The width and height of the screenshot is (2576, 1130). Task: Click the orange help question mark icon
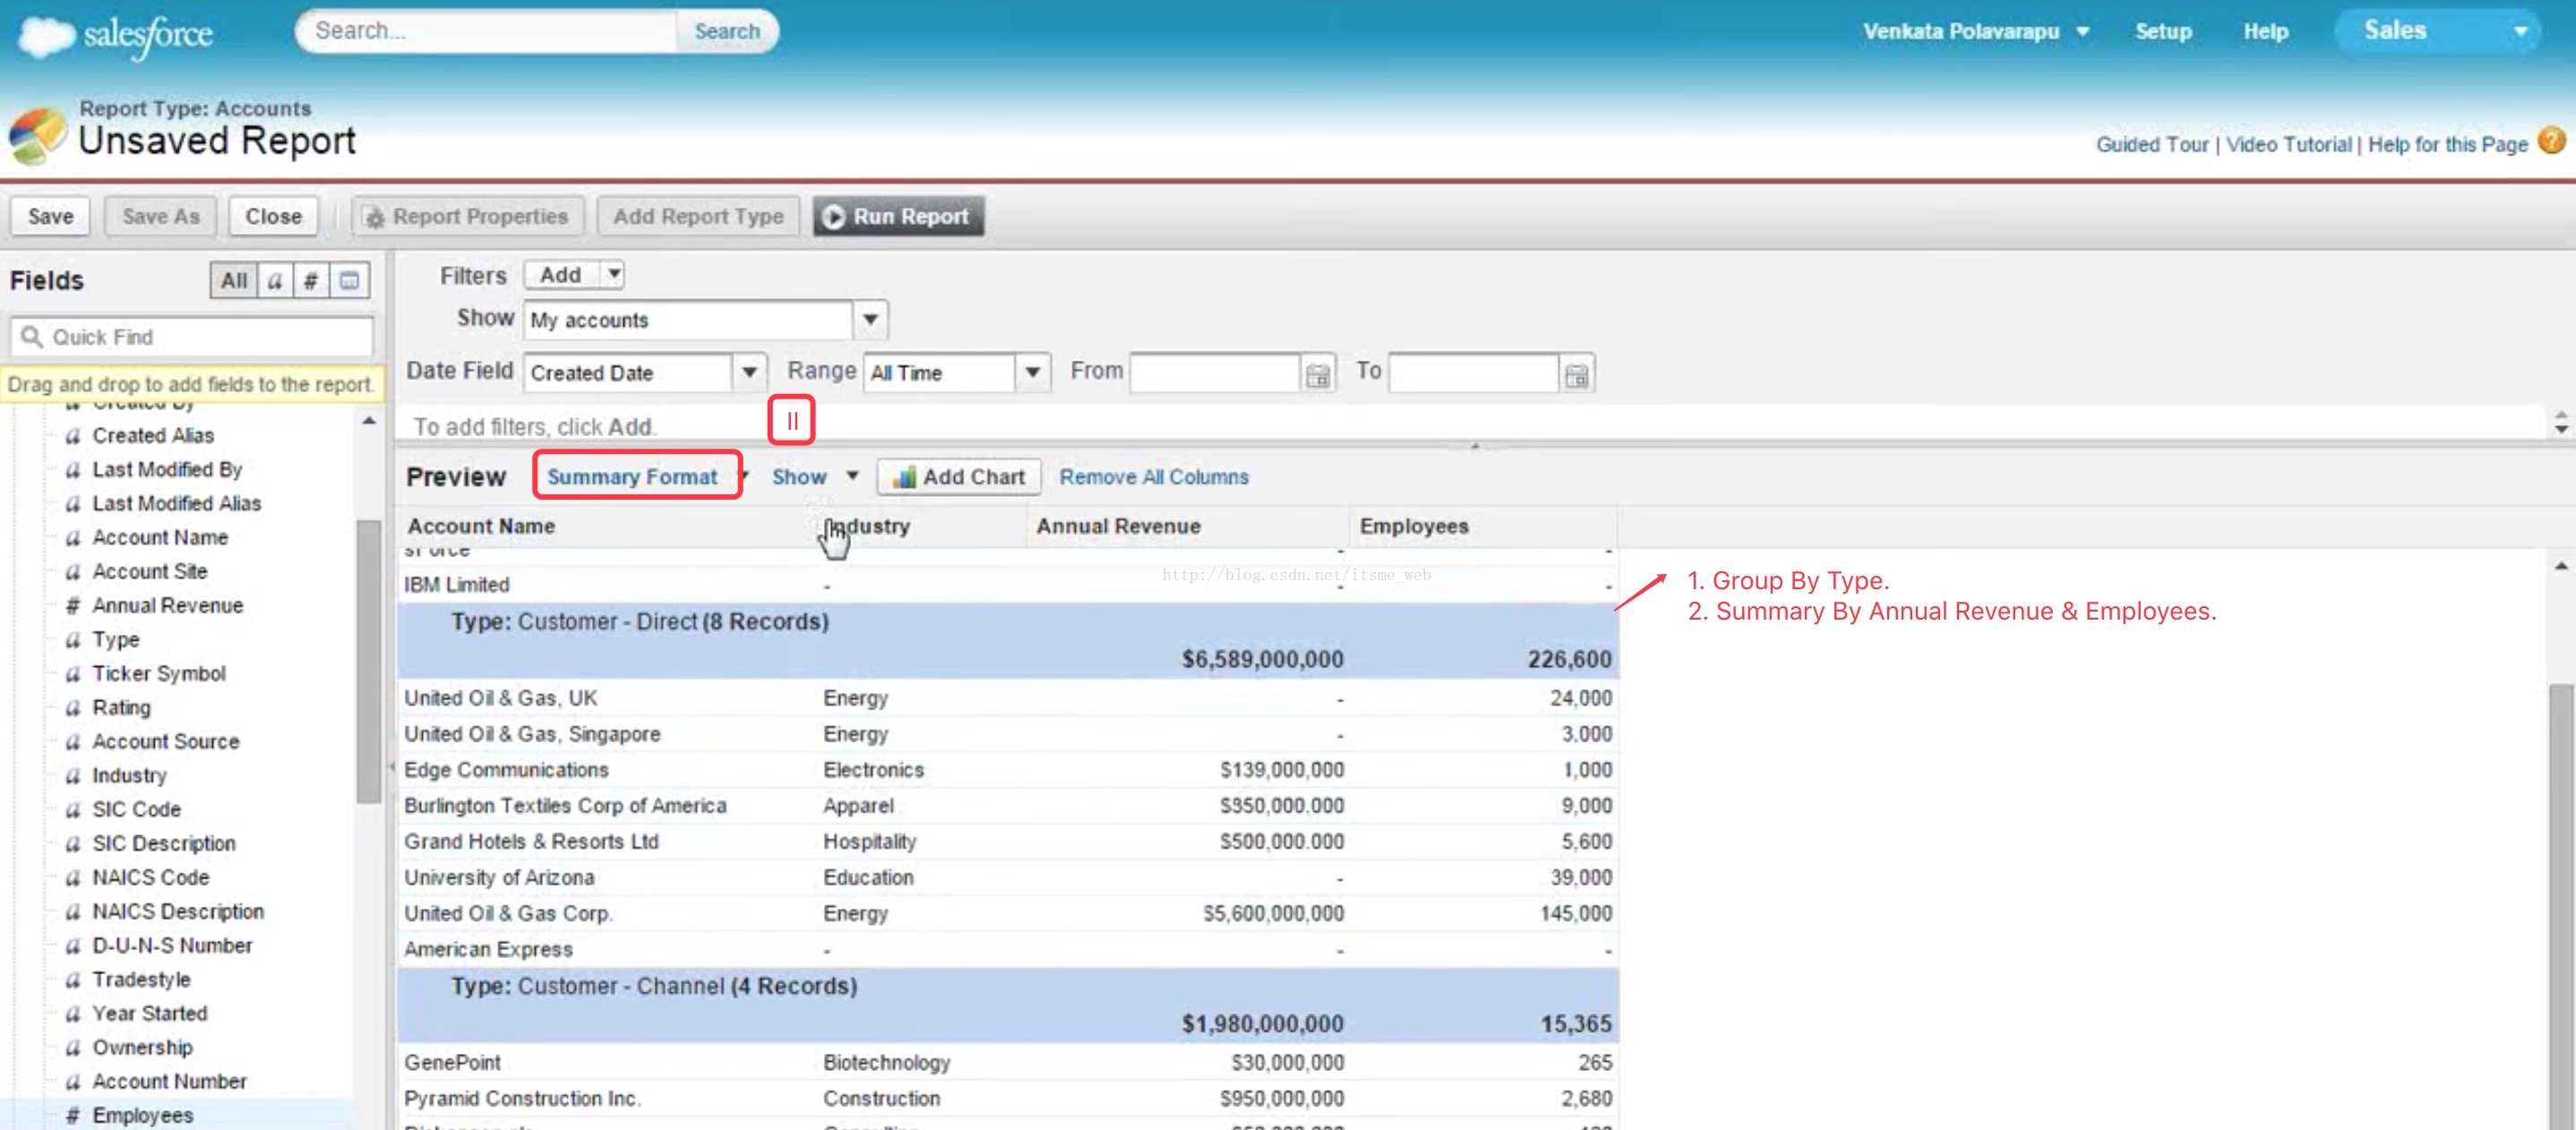pos(2551,140)
